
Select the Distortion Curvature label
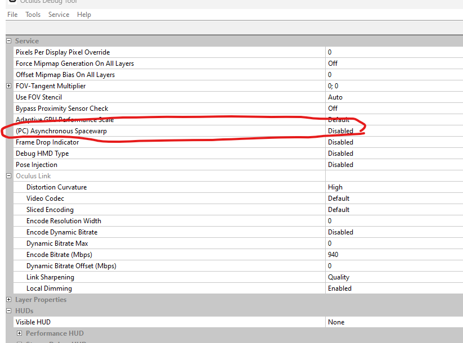point(57,187)
